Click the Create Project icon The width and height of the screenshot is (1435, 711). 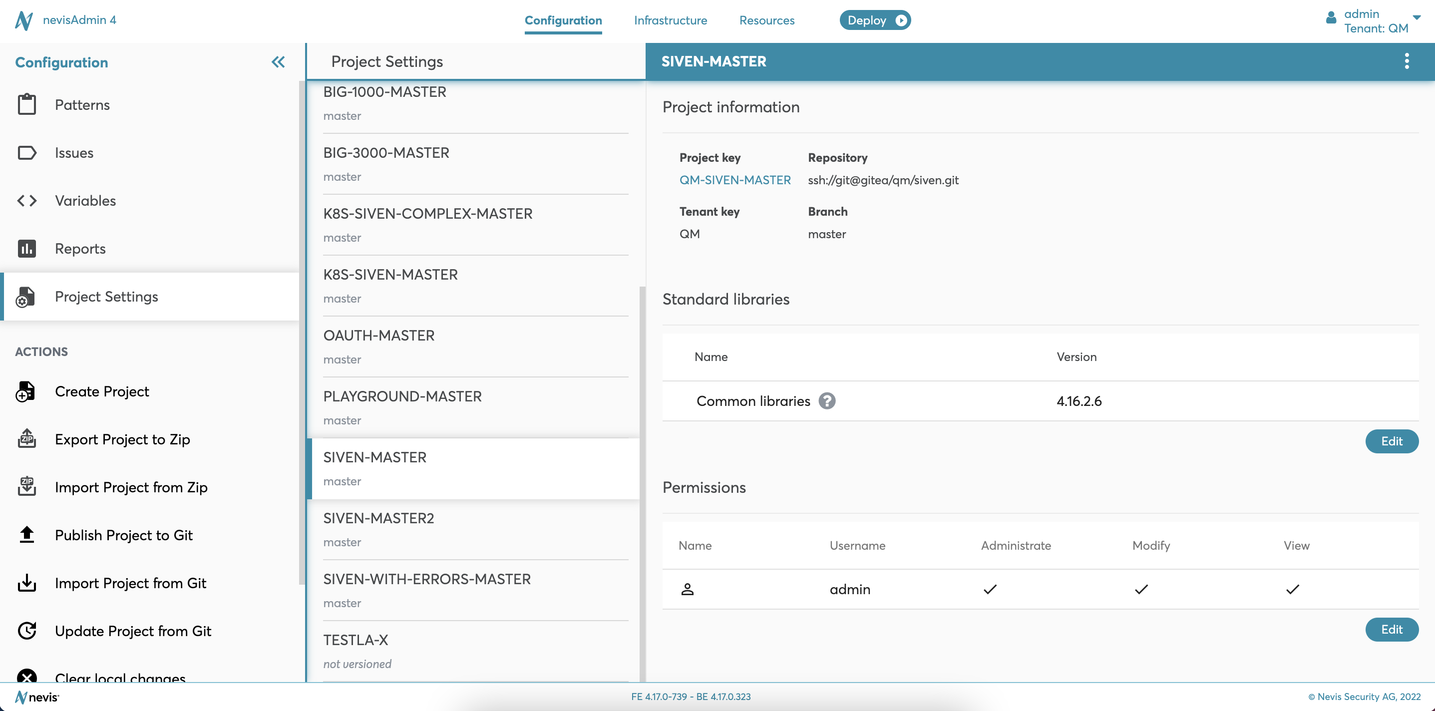(x=25, y=392)
